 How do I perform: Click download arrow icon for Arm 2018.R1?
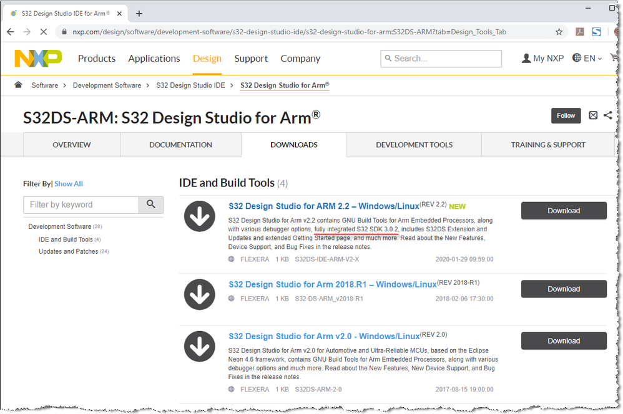tap(200, 294)
